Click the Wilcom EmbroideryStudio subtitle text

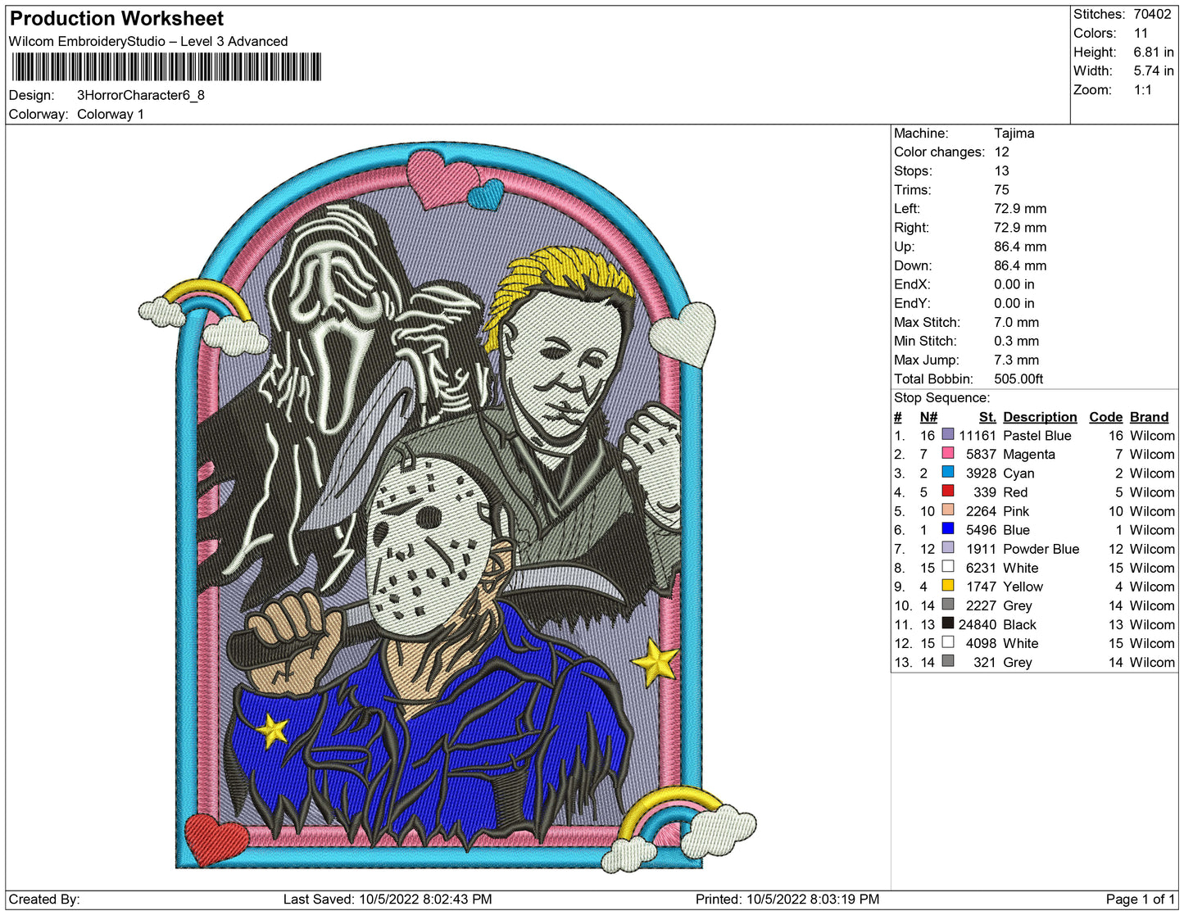[x=148, y=41]
